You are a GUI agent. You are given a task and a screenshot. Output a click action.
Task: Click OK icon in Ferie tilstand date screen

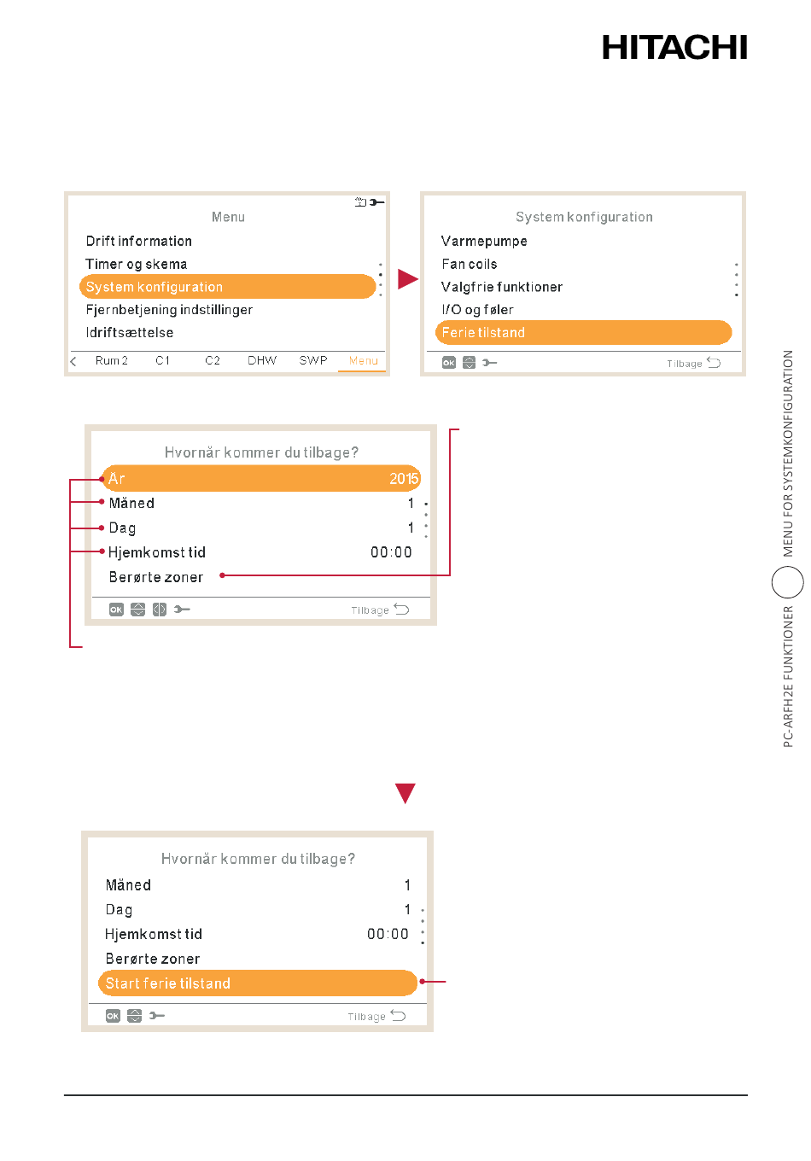(x=116, y=610)
